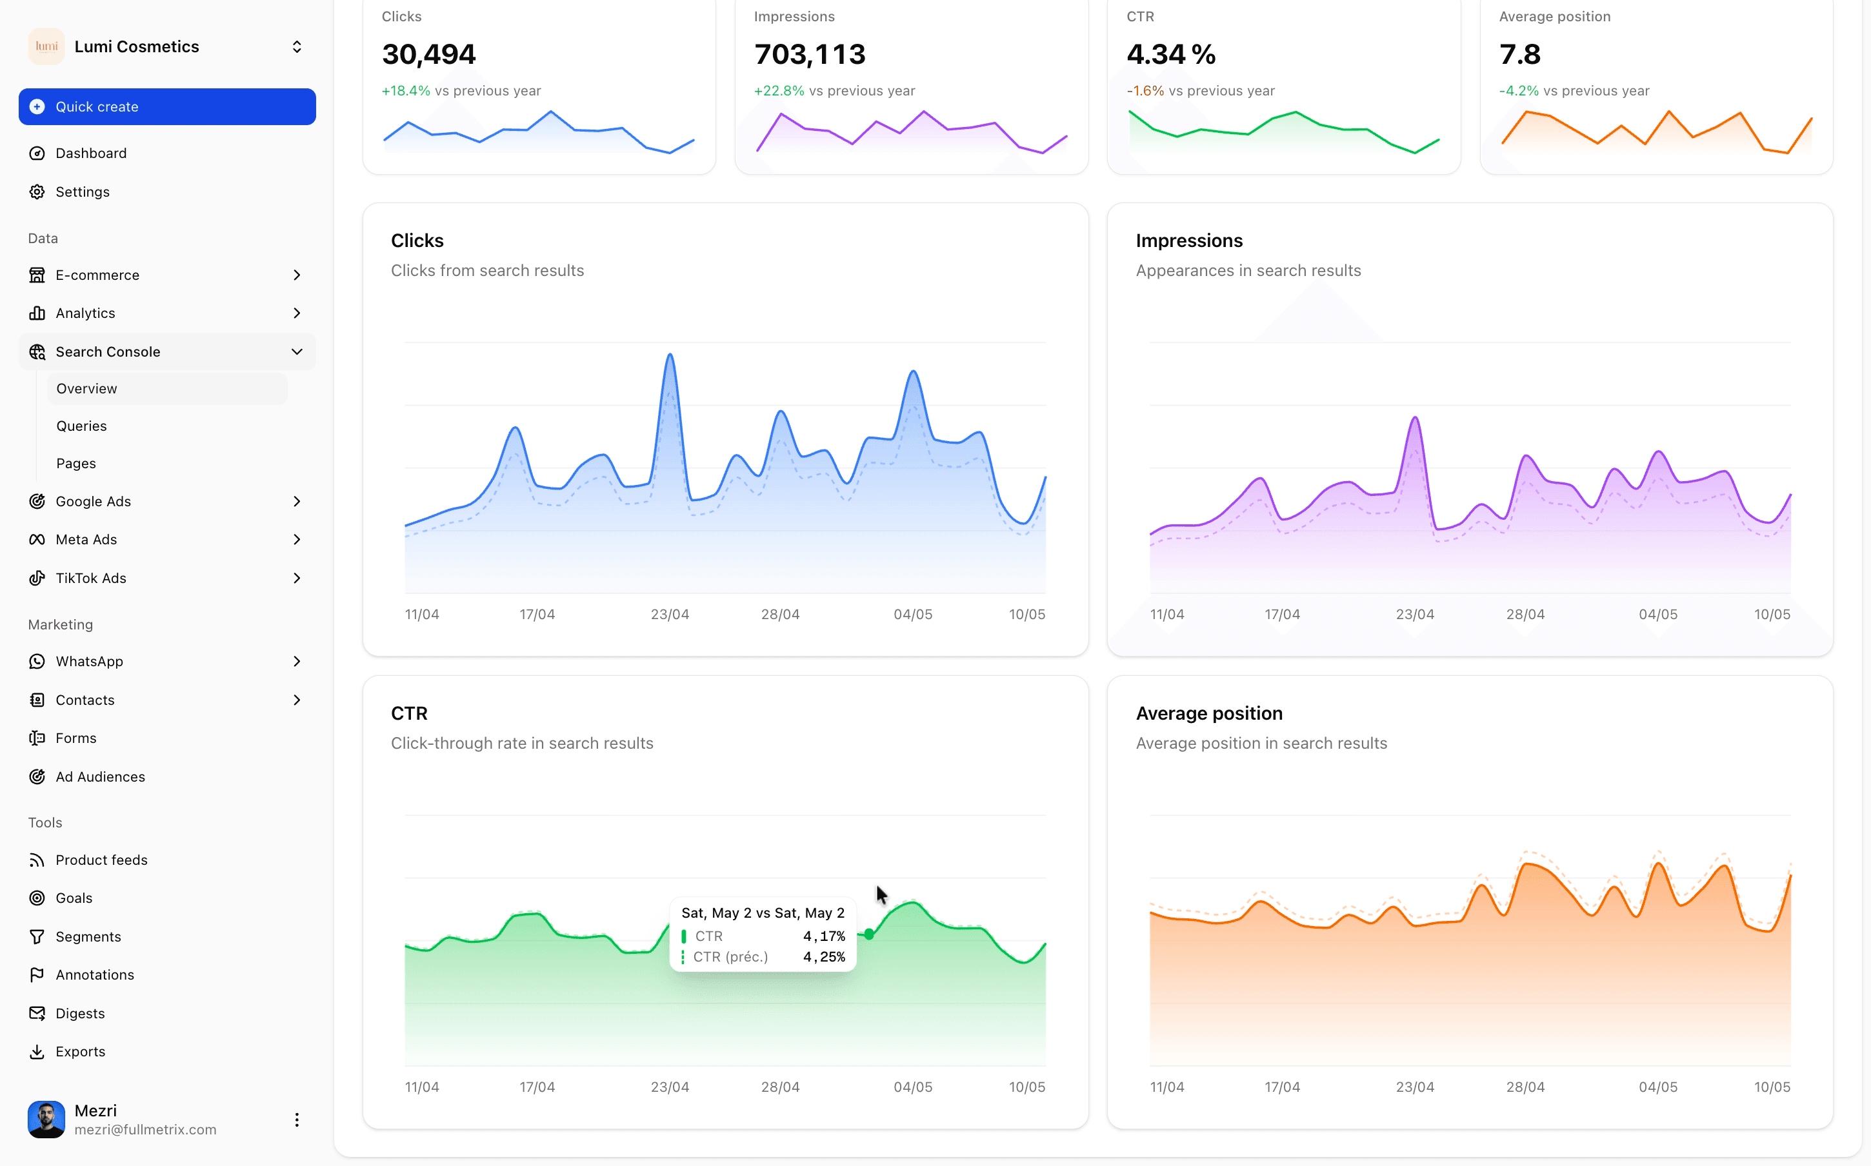Screen dimensions: 1871x1166
Task: Expand the Google Ads submenu chevron
Action: pyautogui.click(x=297, y=501)
